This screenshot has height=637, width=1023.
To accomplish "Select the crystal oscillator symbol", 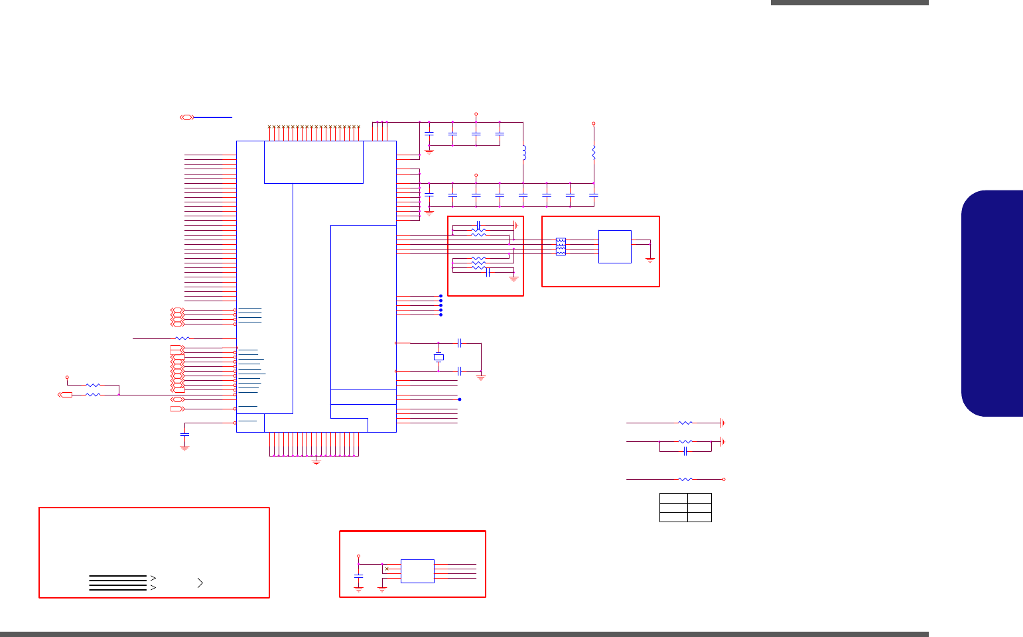I will 439,358.
